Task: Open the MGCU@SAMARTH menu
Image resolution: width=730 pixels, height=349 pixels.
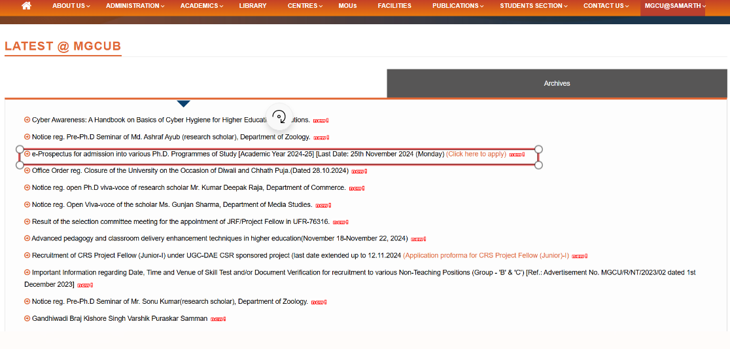Action: 674,6
